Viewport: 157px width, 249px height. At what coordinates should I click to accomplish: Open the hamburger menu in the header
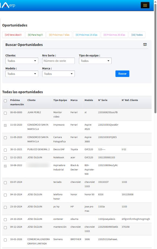pyautogui.click(x=145, y=5)
